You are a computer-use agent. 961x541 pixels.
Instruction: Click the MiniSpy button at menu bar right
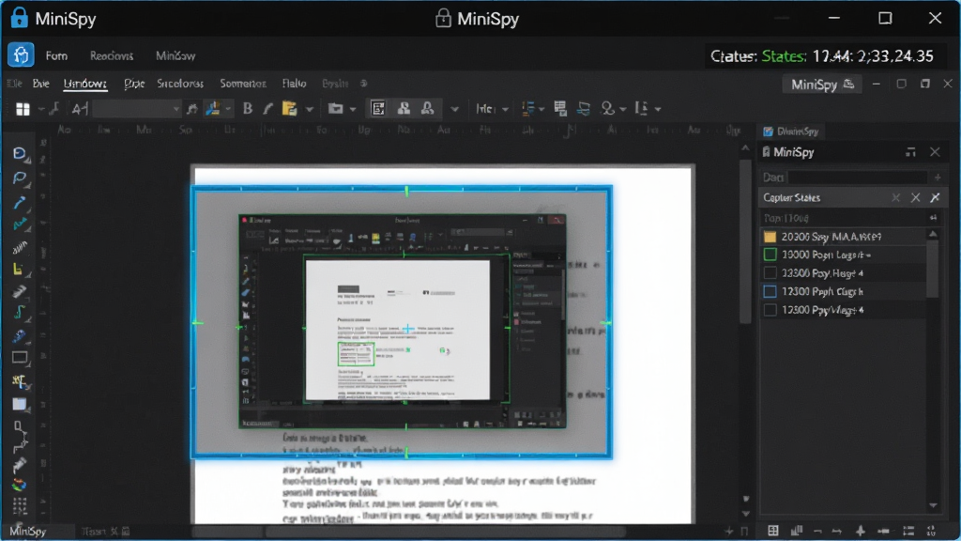tap(822, 85)
